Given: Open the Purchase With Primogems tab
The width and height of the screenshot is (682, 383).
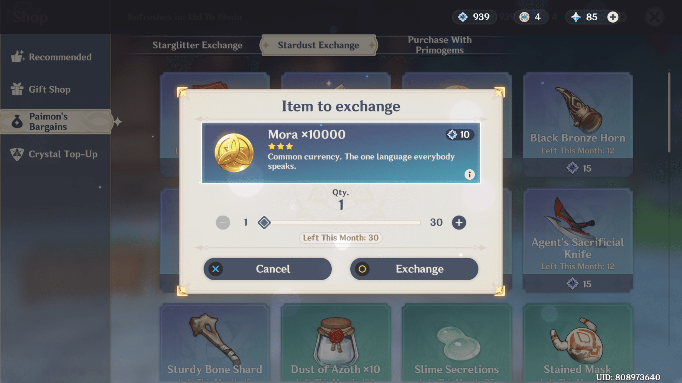Looking at the screenshot, I should 440,45.
